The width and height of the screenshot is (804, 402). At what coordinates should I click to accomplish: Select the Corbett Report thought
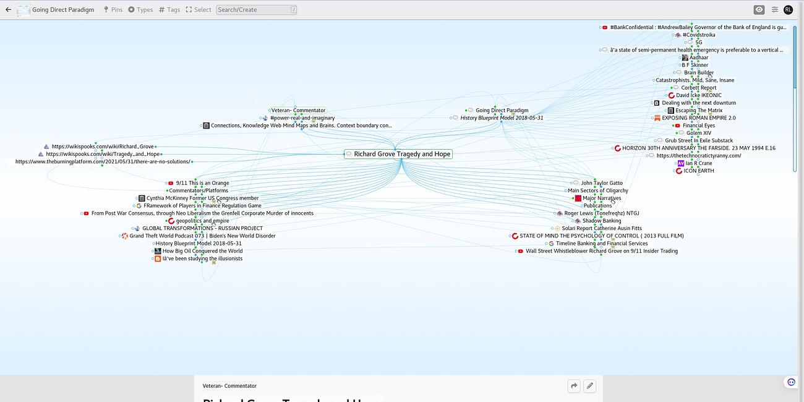tap(698, 88)
